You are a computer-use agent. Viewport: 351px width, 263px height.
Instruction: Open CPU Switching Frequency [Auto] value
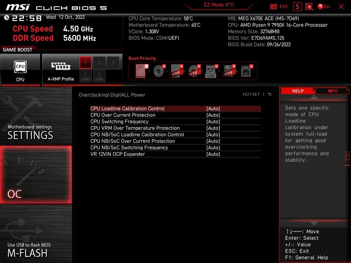[x=213, y=122]
